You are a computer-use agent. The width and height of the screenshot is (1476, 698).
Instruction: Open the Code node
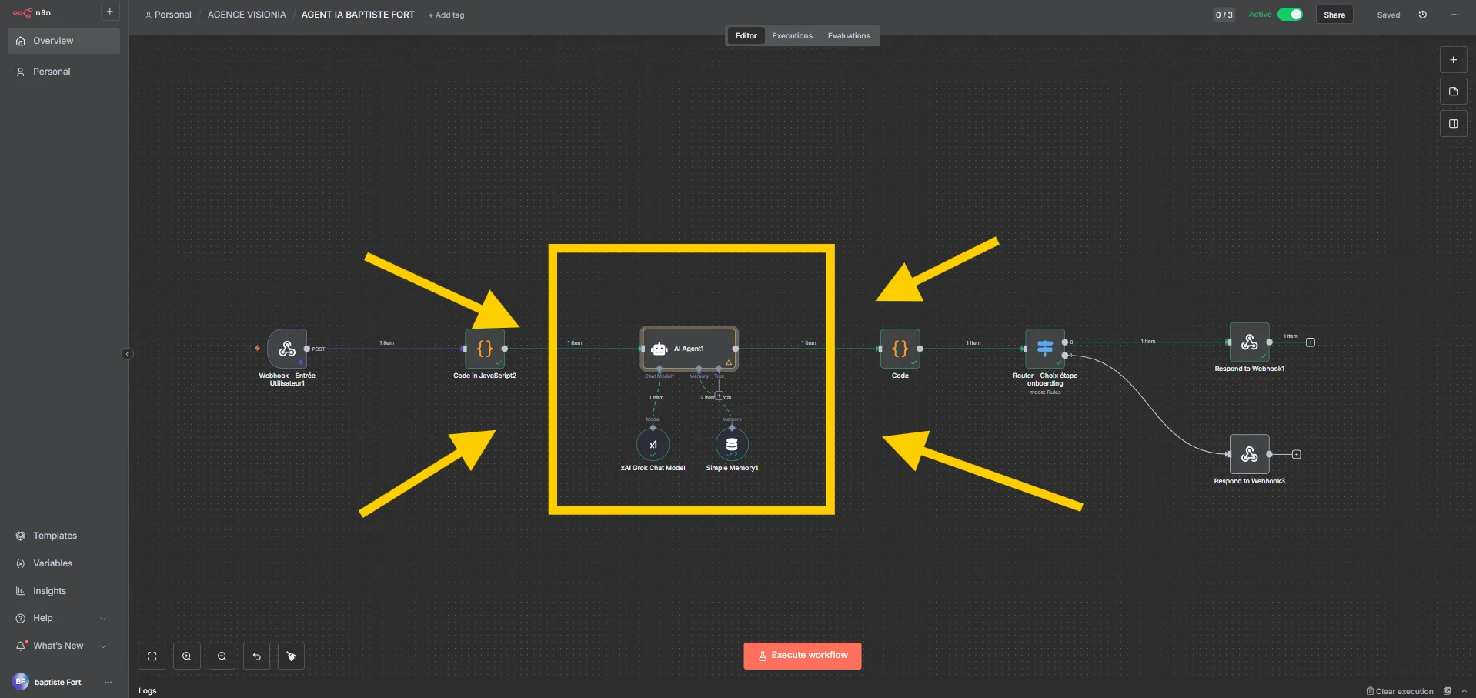pos(900,349)
